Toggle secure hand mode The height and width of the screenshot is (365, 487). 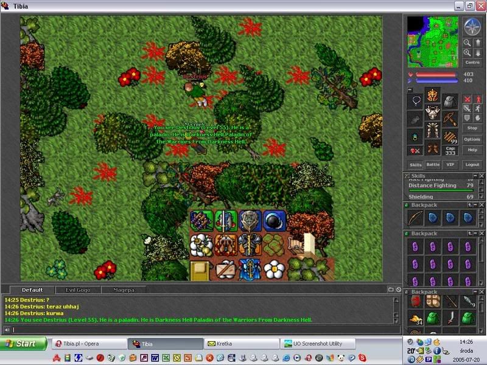(x=478, y=117)
